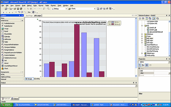Select a02.aspx in Solution Explorer
This screenshot has height=107, width=171.
(x=150, y=41)
